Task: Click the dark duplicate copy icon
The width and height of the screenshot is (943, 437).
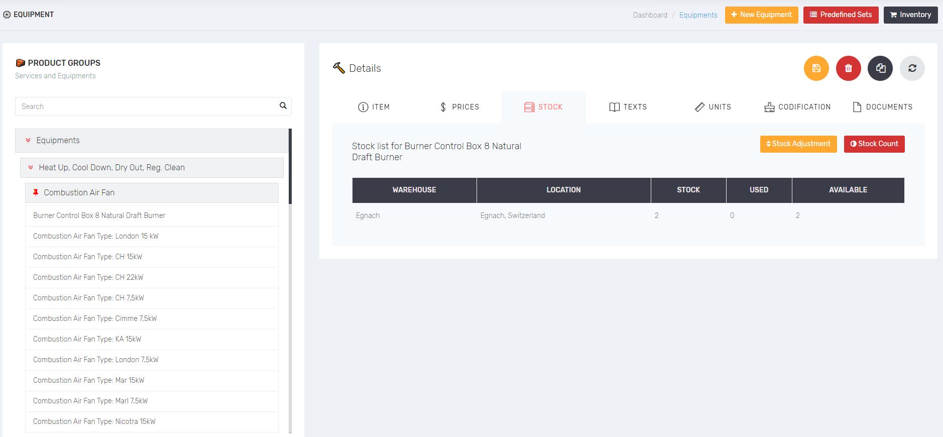Action: pyautogui.click(x=880, y=68)
